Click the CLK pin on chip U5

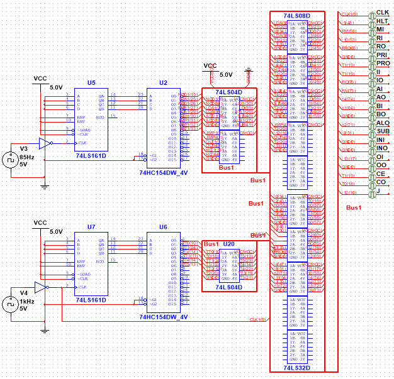pos(83,143)
